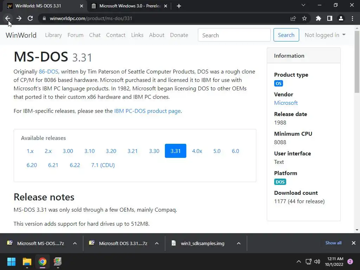Select release 2.x
360x270 pixels.
48,151
